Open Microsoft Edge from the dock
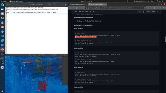 tap(2, 5)
